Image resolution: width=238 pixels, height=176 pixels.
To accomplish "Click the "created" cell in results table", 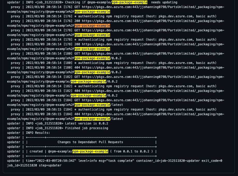I will (x=36, y=151).
